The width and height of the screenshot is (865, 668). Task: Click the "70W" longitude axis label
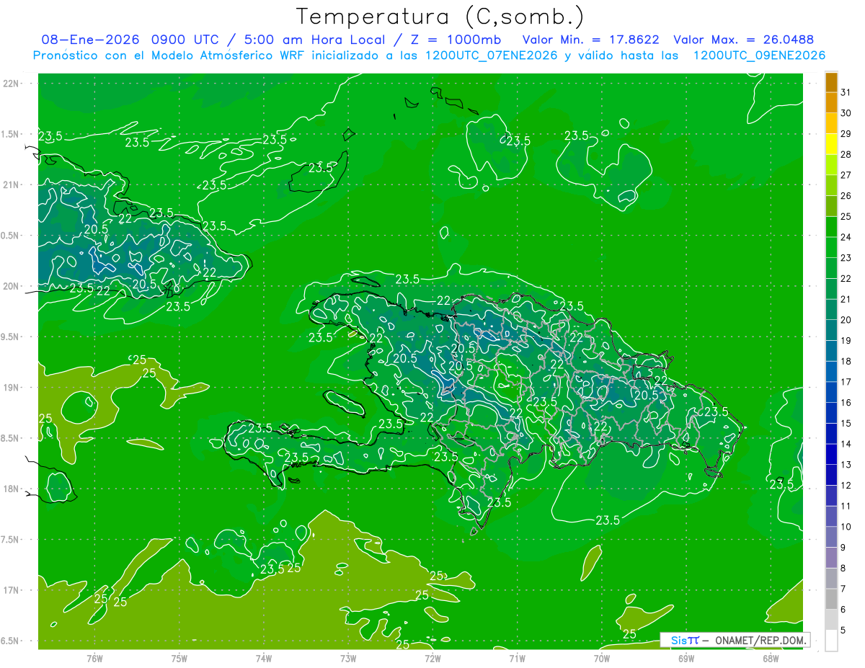point(601,658)
